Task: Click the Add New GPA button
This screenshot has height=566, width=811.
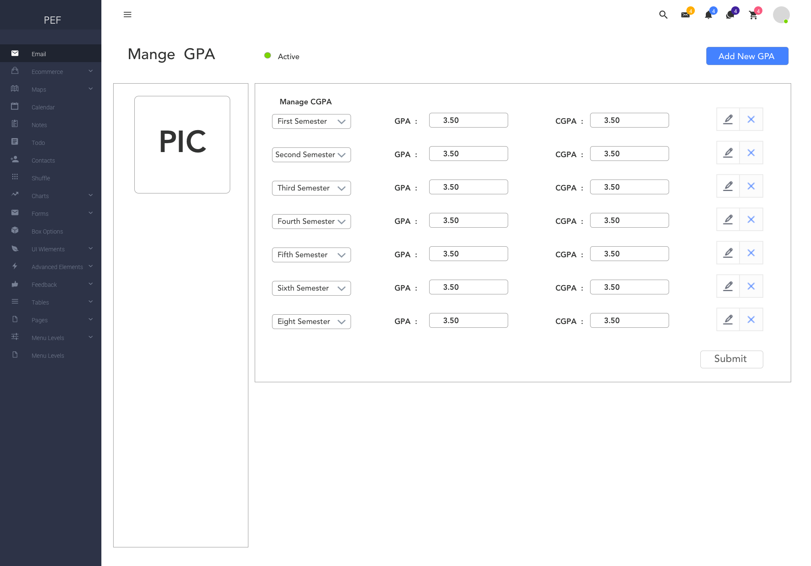Action: click(x=747, y=56)
